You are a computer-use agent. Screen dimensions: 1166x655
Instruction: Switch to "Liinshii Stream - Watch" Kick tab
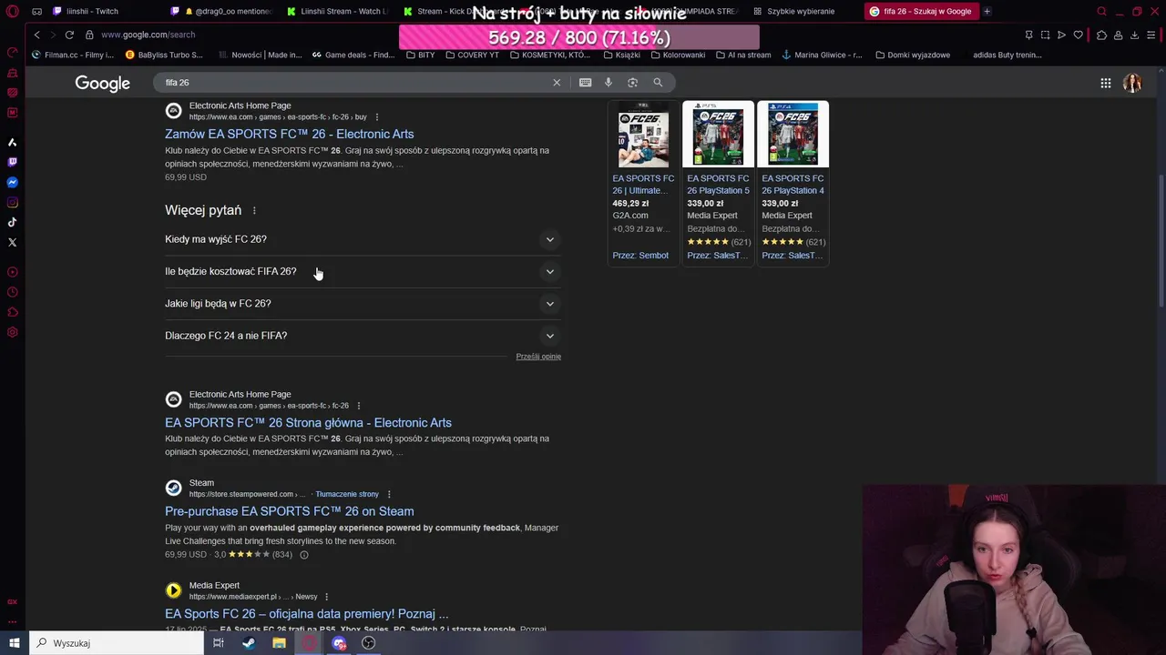pyautogui.click(x=338, y=12)
